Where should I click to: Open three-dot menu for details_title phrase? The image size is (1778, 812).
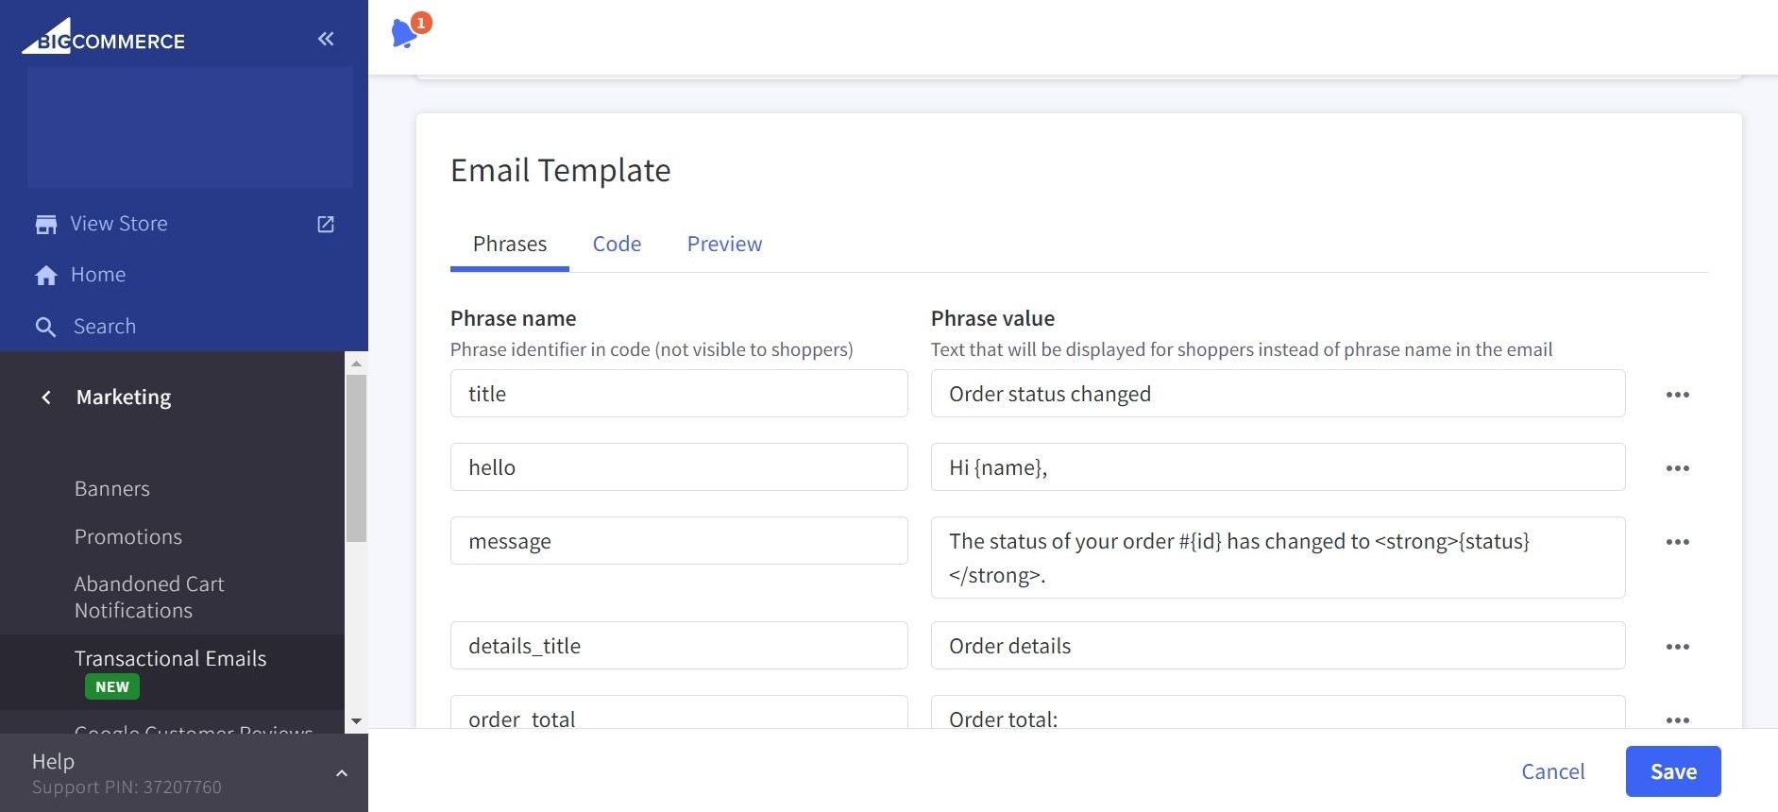coord(1677,647)
